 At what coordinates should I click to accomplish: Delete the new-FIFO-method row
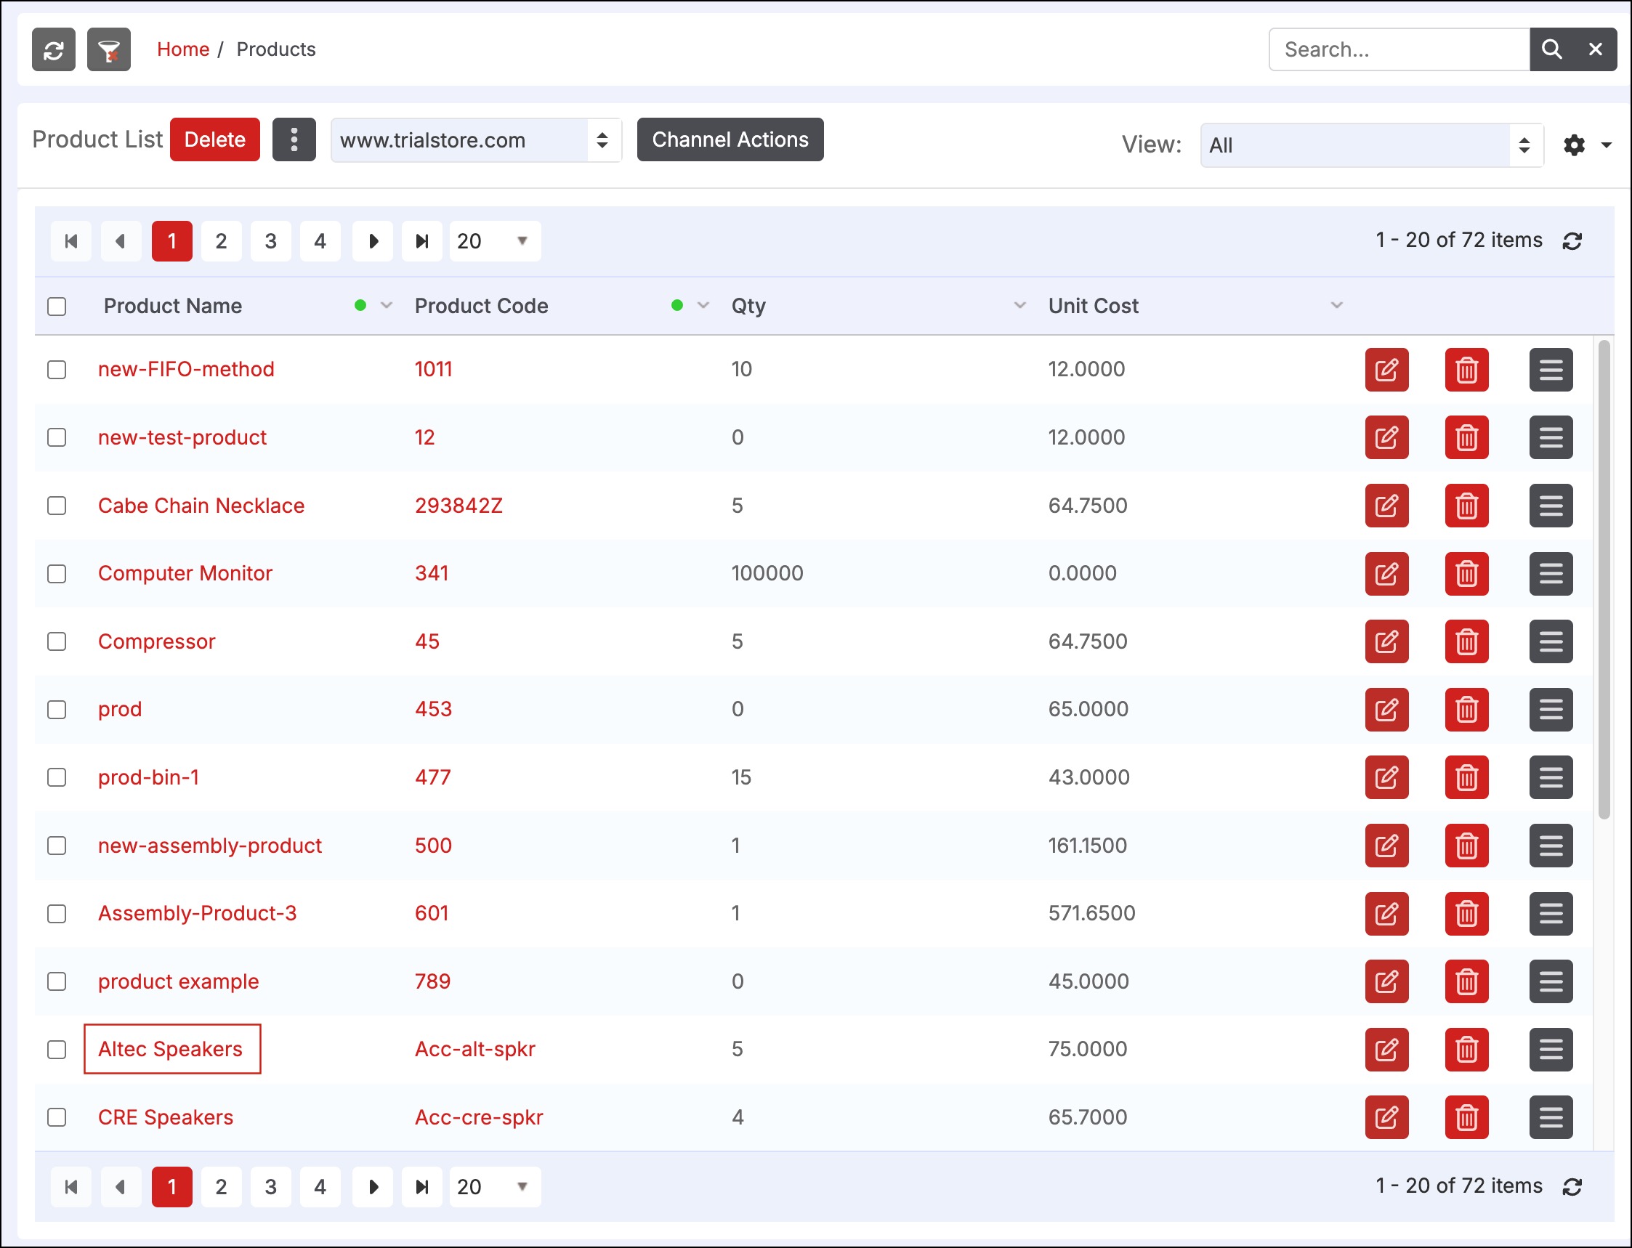click(1467, 370)
